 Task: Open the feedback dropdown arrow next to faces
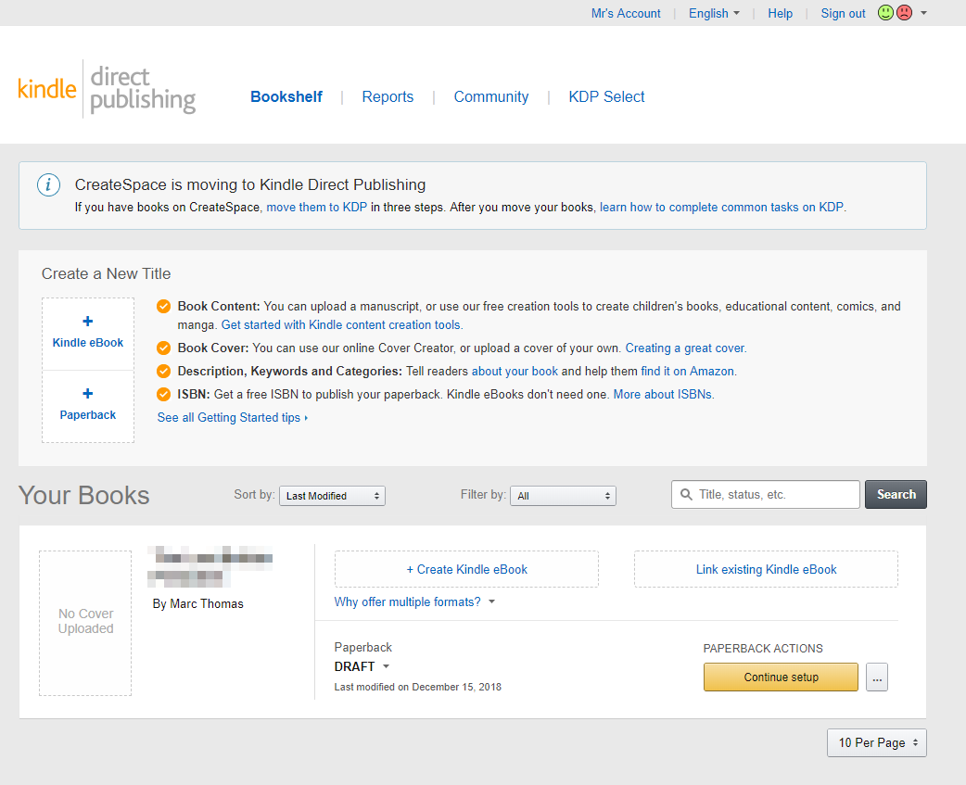pos(923,13)
